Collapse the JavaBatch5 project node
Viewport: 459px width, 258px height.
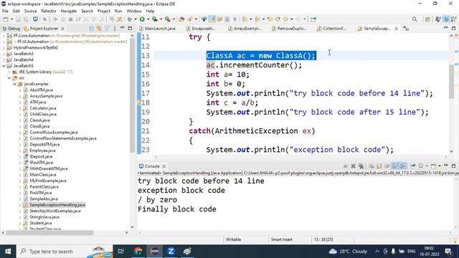pos(4,66)
